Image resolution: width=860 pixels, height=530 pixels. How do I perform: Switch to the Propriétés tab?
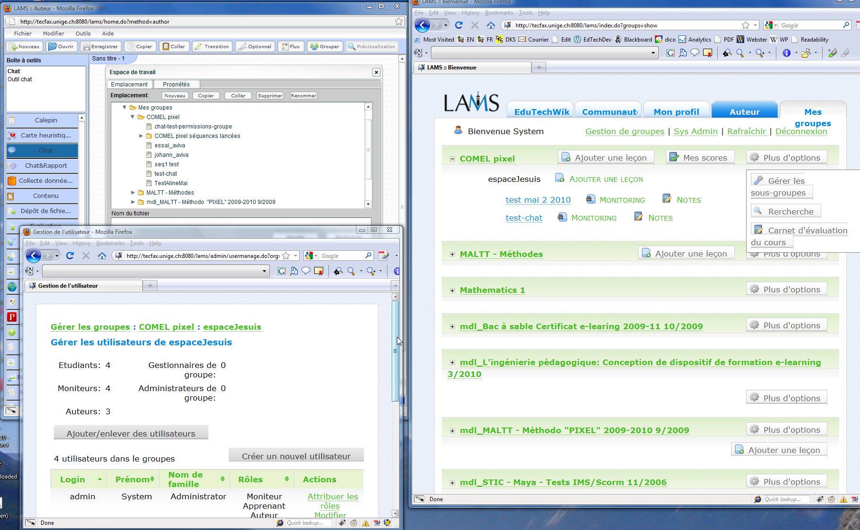[x=176, y=84]
